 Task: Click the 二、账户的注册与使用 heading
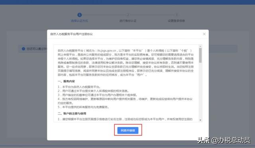[x=72, y=113]
